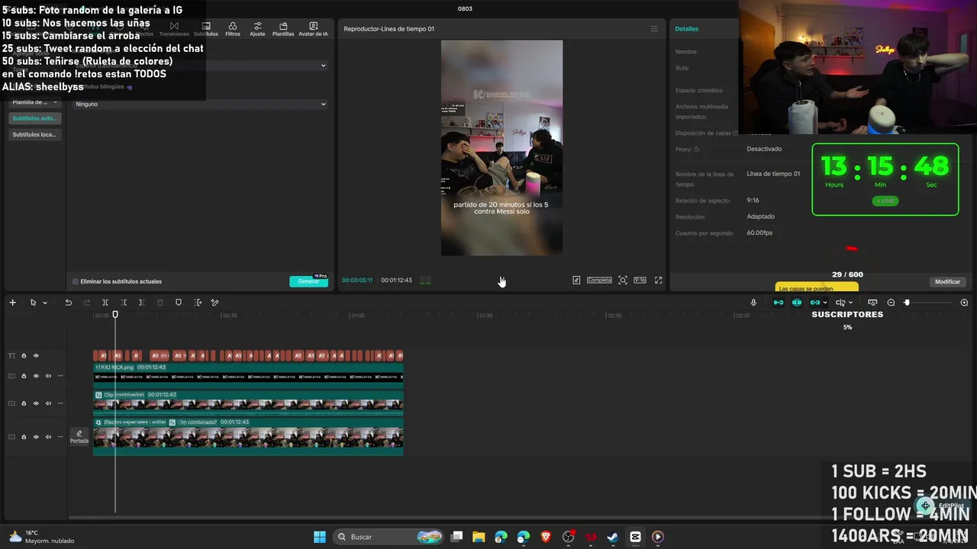Hide the LOGO KICK.png track

(36, 376)
